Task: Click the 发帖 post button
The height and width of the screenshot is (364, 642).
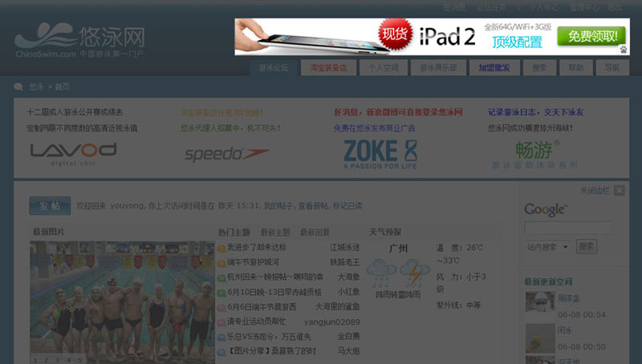Action: (50, 206)
